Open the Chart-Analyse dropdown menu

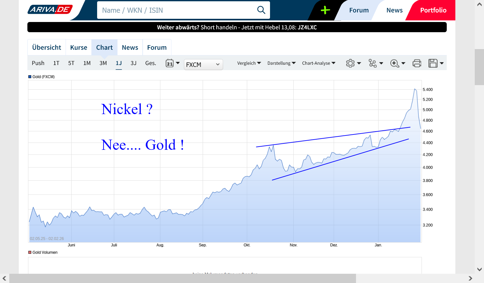(319, 63)
